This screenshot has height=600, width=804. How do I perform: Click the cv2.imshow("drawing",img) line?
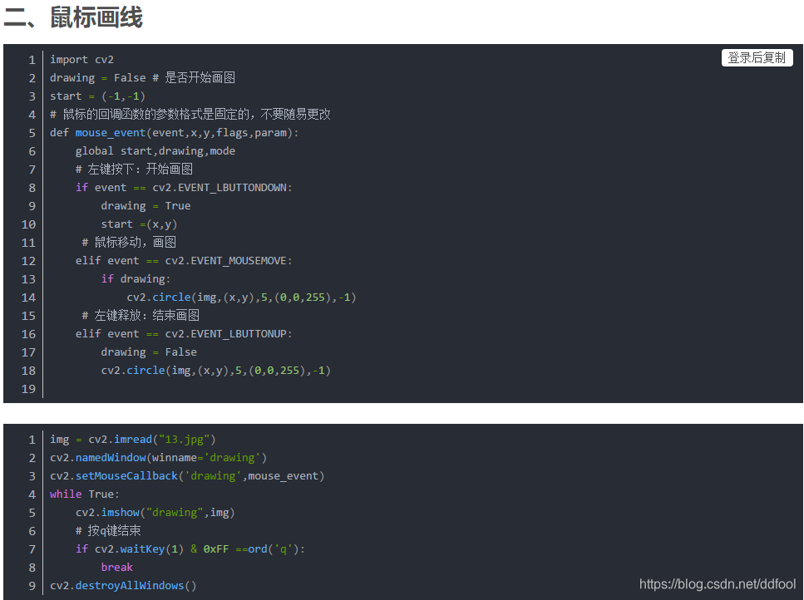point(155,513)
